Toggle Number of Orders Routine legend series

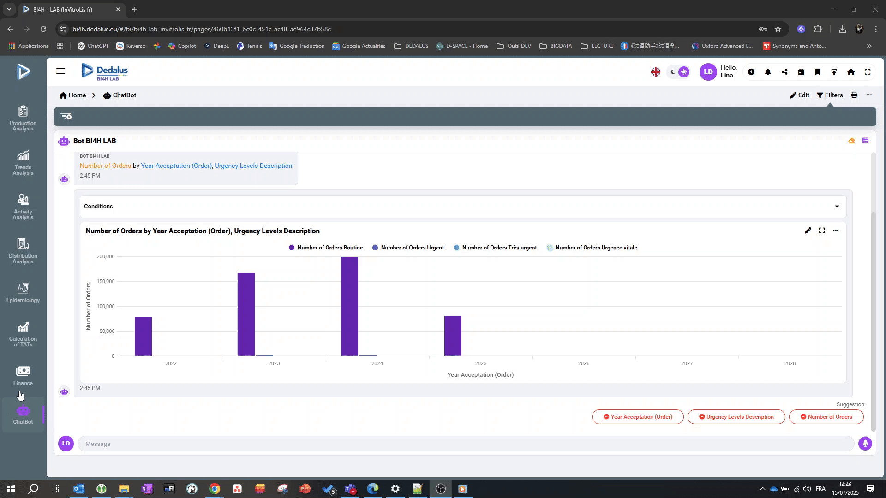[326, 248]
